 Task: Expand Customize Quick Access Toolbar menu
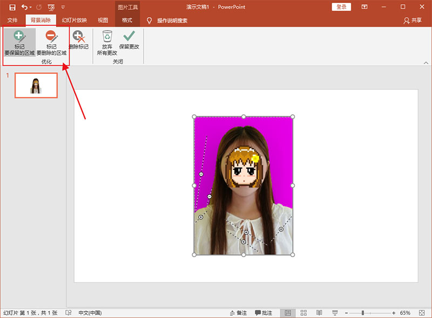[63, 8]
